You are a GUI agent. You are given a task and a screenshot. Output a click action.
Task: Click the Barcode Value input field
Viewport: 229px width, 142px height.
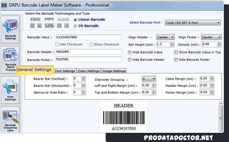[x=88, y=37]
